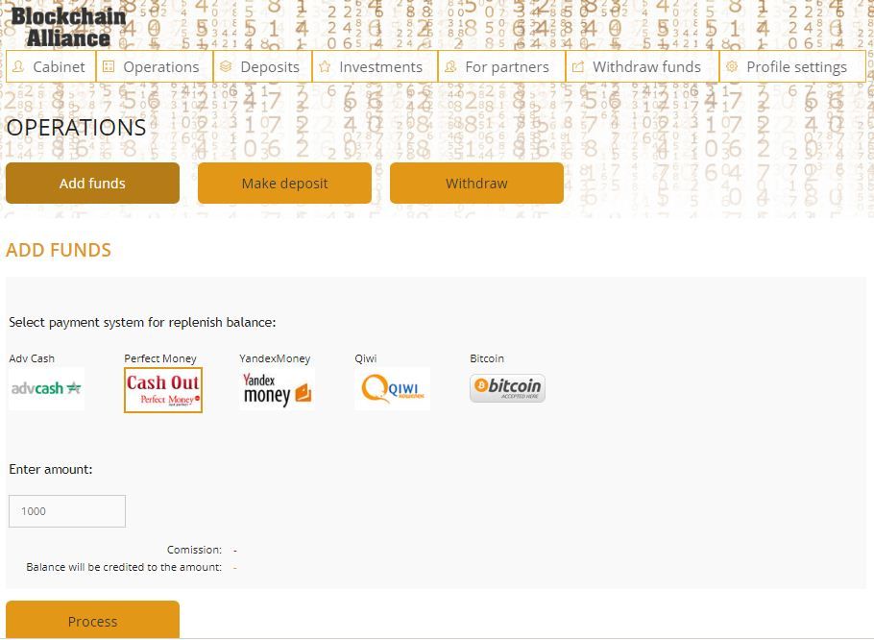Click the grid icon beside Operations

(x=109, y=67)
